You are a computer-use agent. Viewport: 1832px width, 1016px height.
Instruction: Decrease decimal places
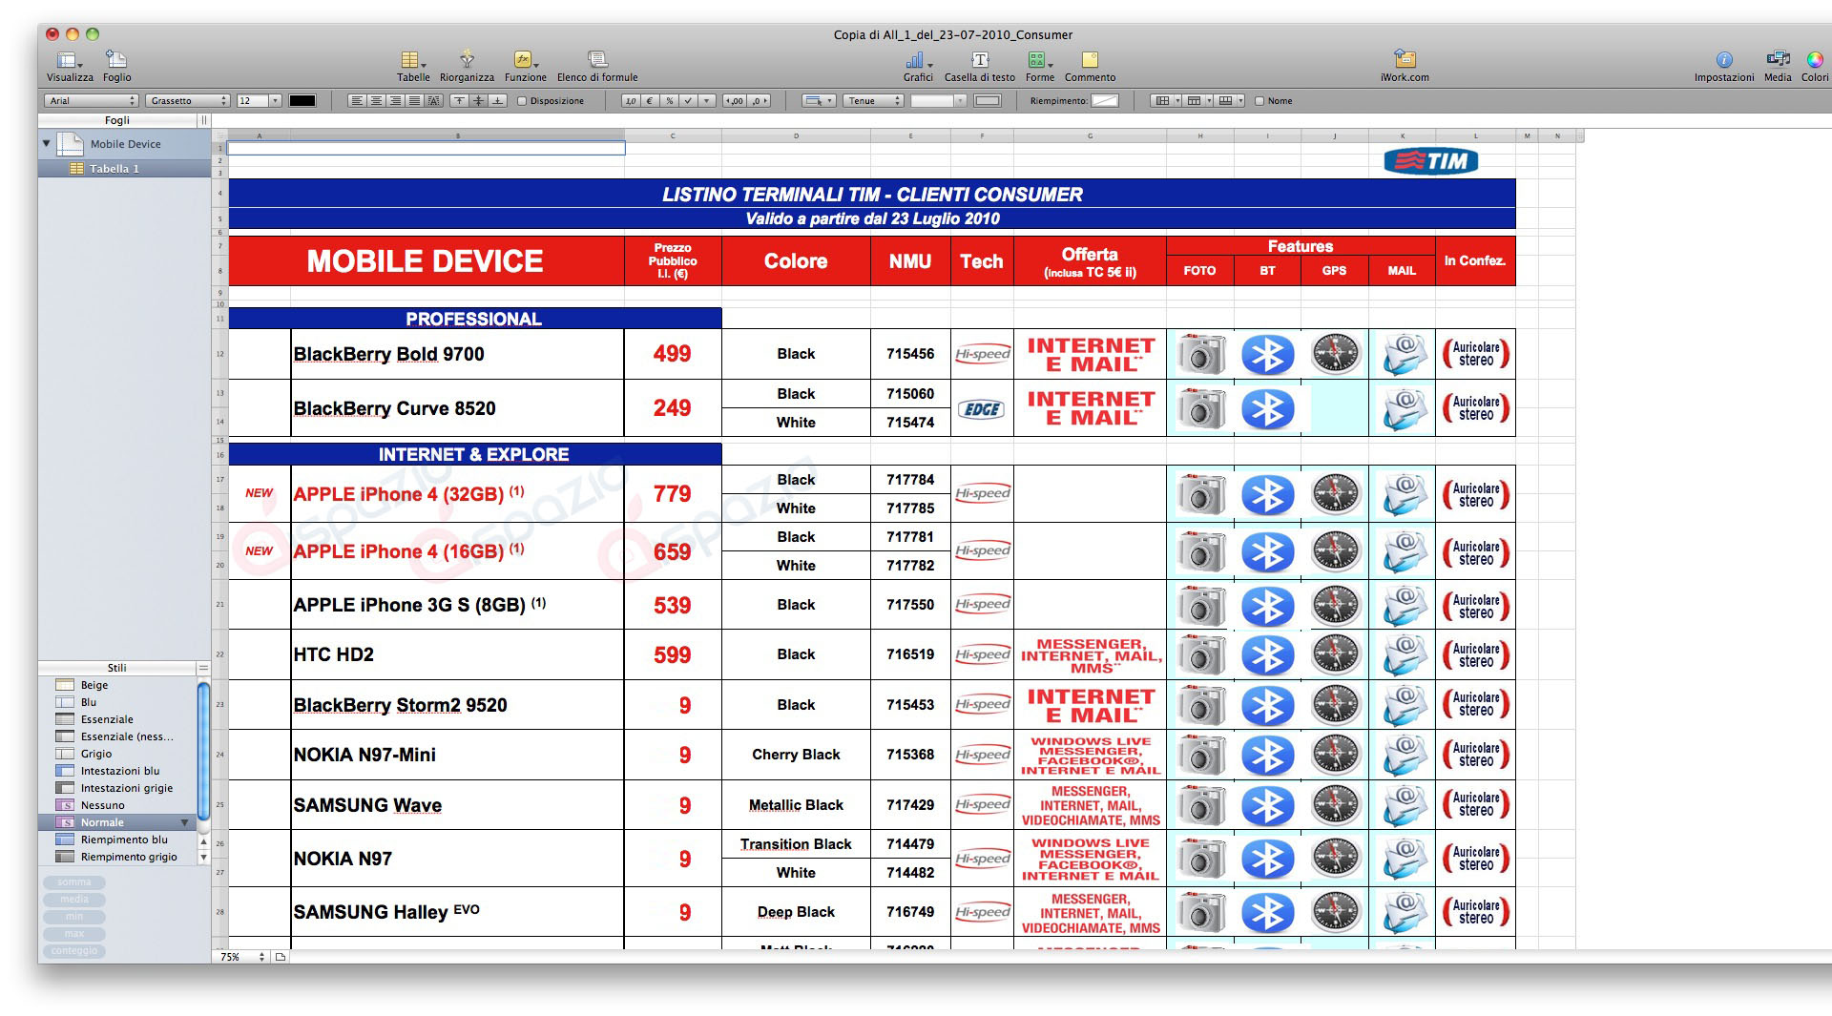click(760, 100)
